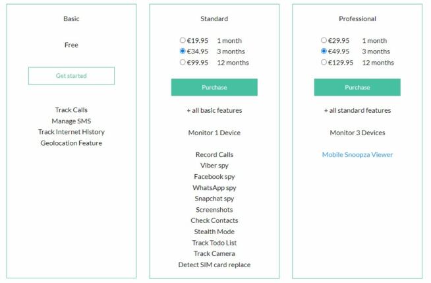Click the Standard plan heading
Viewport: 431px width, 283px height.
pos(214,18)
